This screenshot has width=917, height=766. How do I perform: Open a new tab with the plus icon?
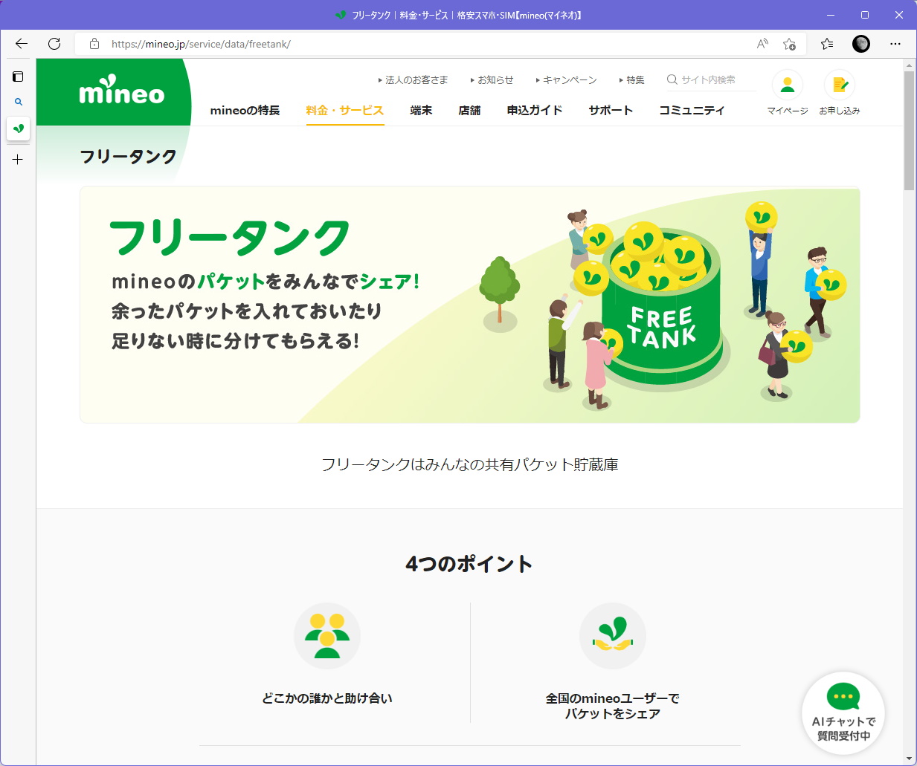coord(18,159)
